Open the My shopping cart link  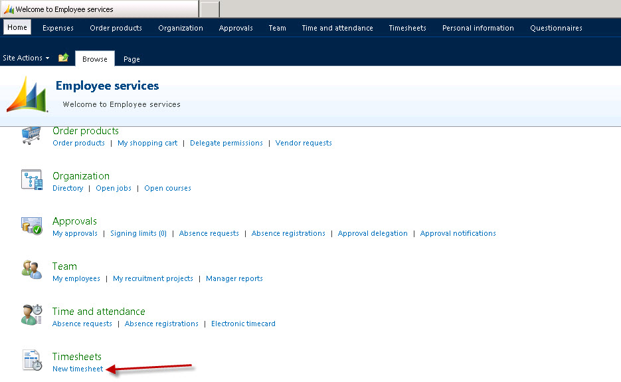(147, 143)
